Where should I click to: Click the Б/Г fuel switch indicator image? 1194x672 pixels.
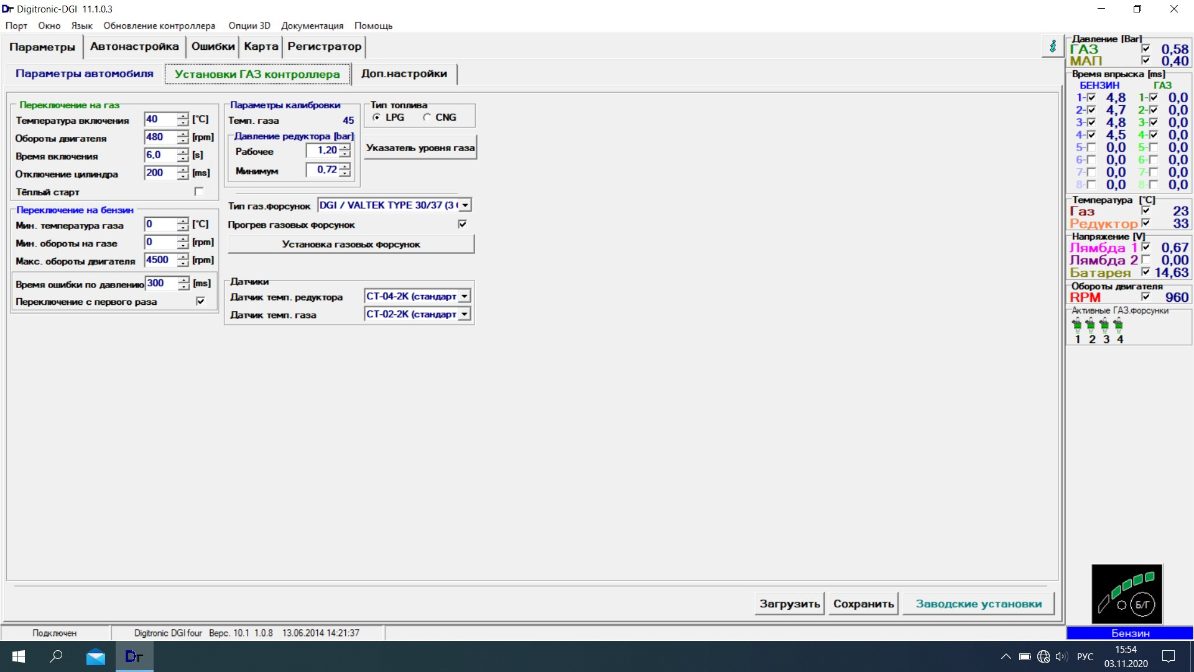1127,594
